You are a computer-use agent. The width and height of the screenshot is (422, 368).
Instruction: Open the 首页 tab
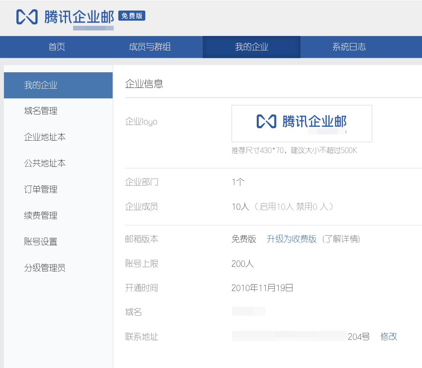pos(57,47)
